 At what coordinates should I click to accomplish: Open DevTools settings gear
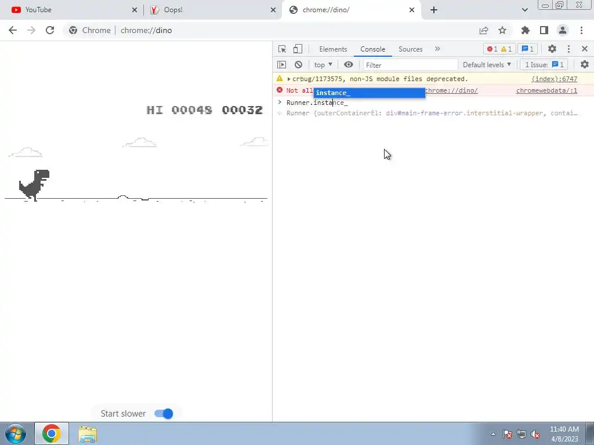coord(552,49)
